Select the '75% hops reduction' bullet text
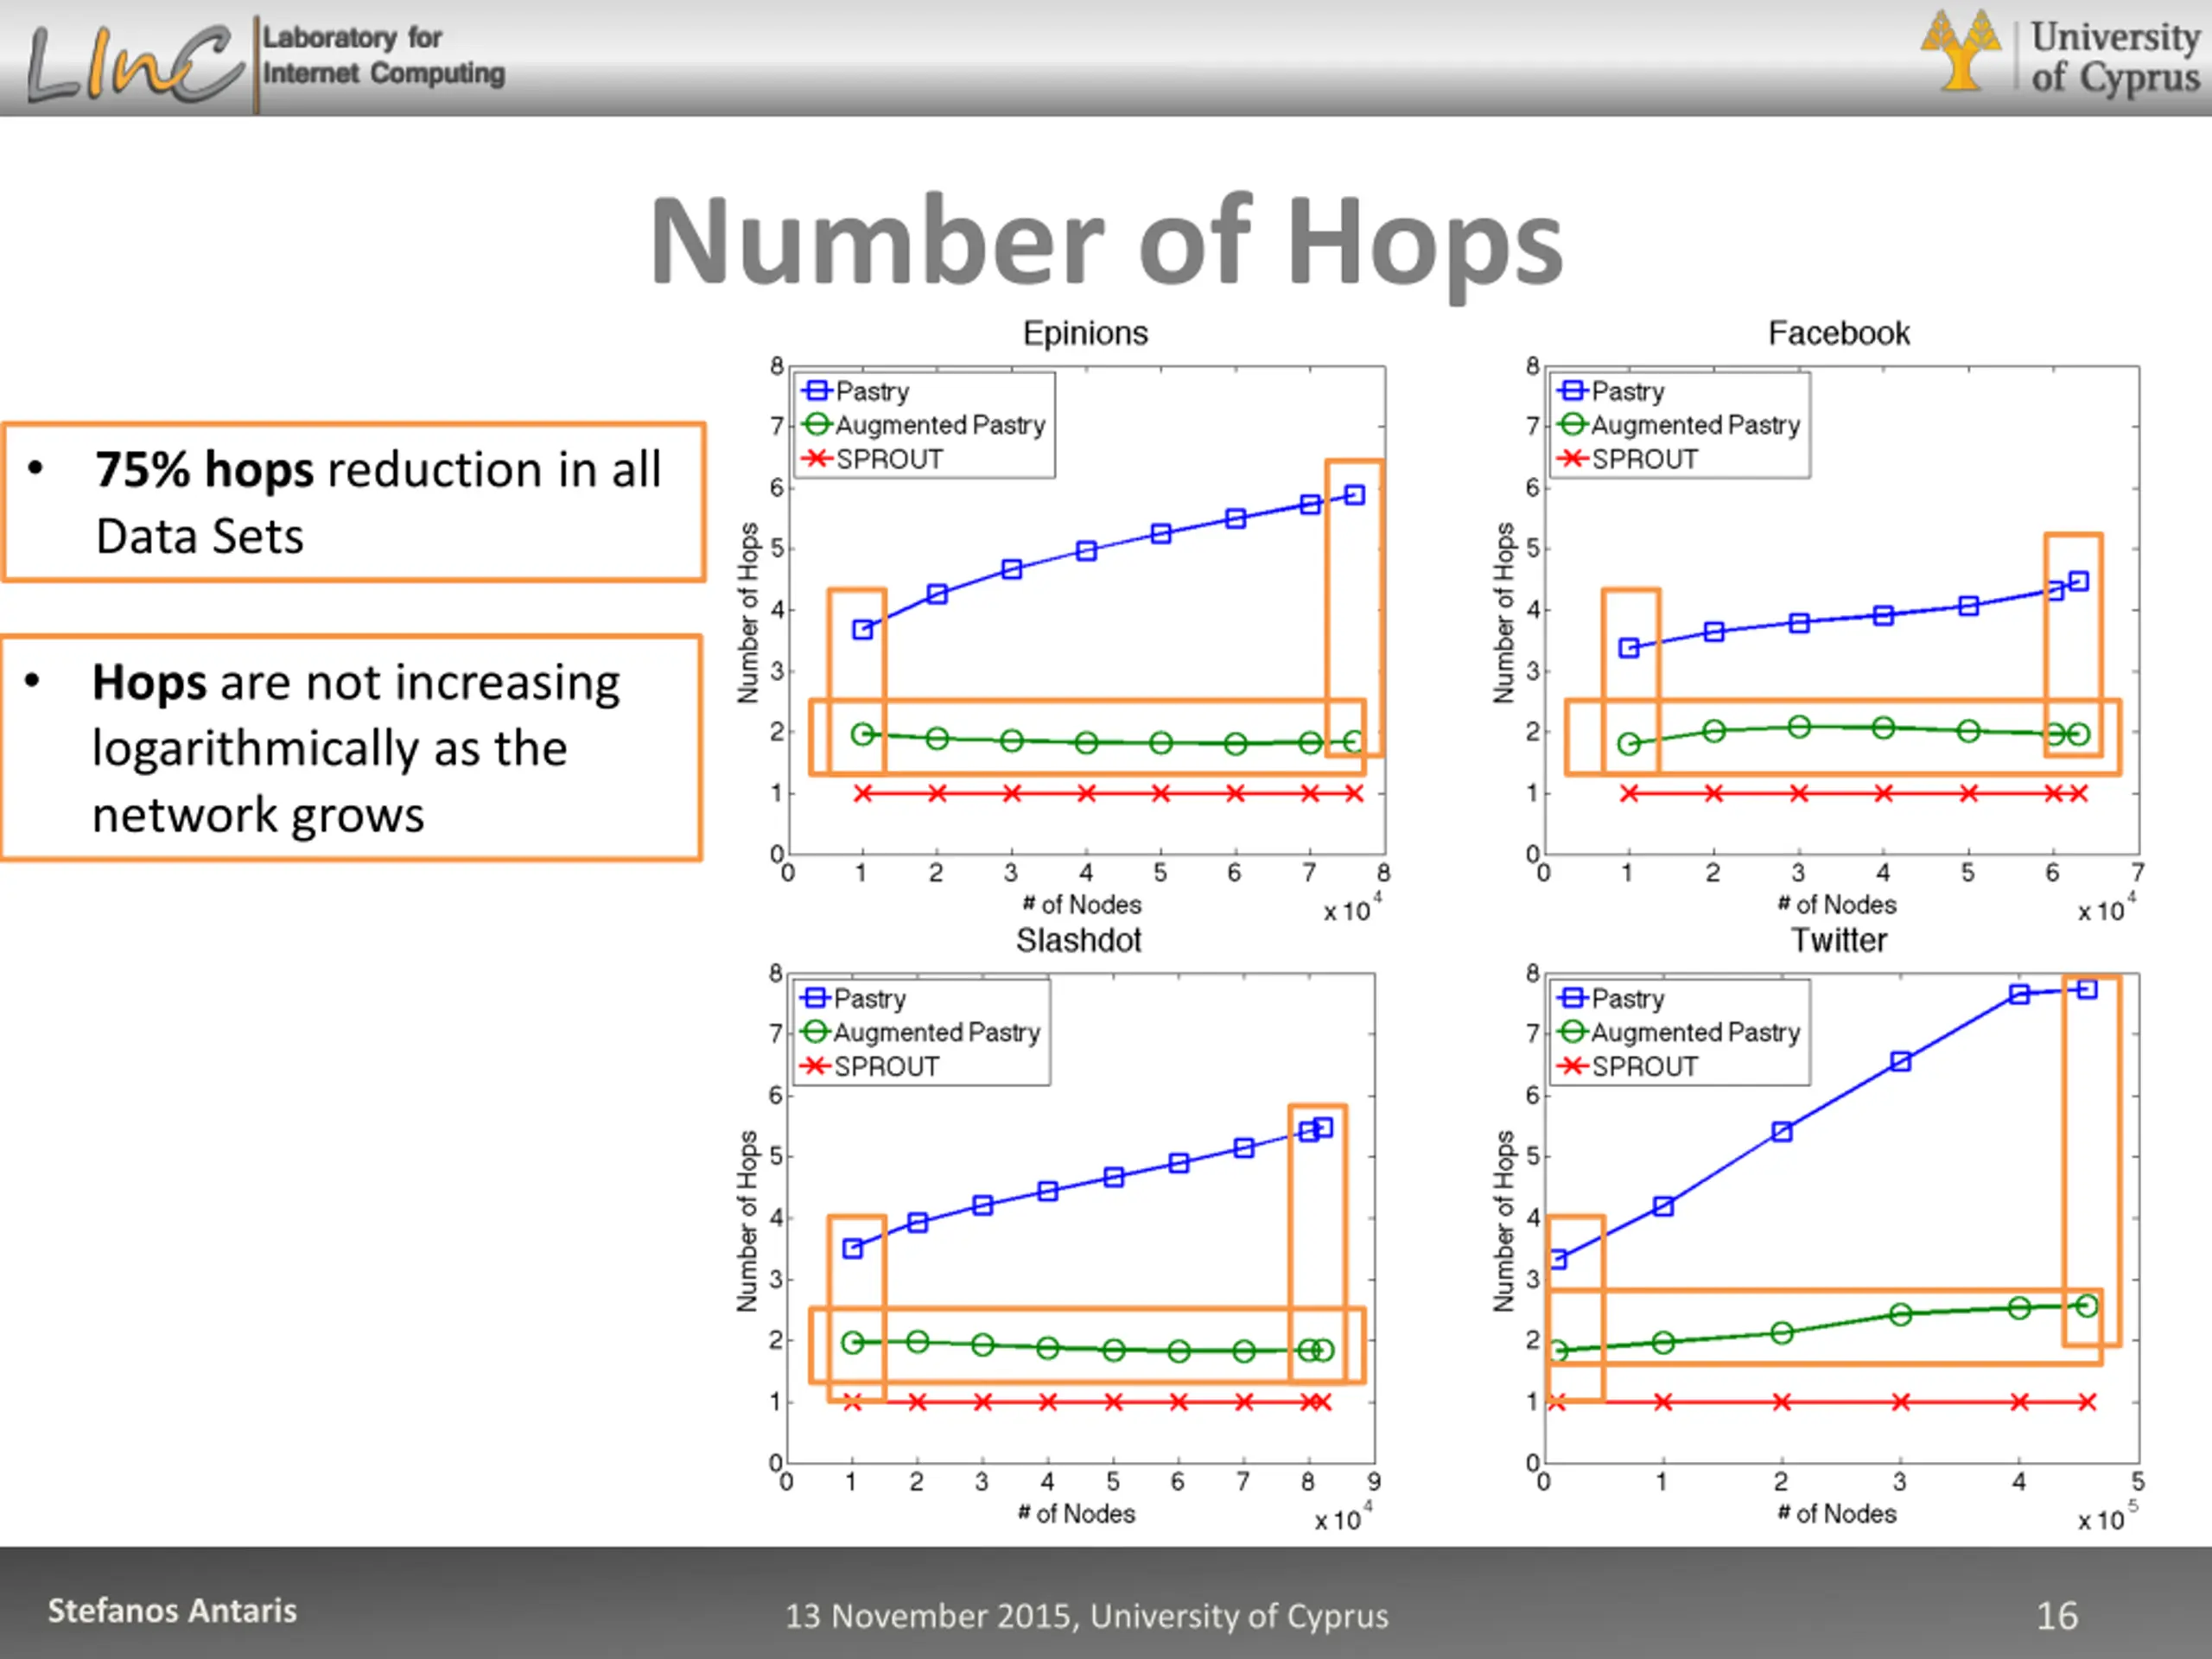Screen dimensions: 2212x1659 coord(378,502)
